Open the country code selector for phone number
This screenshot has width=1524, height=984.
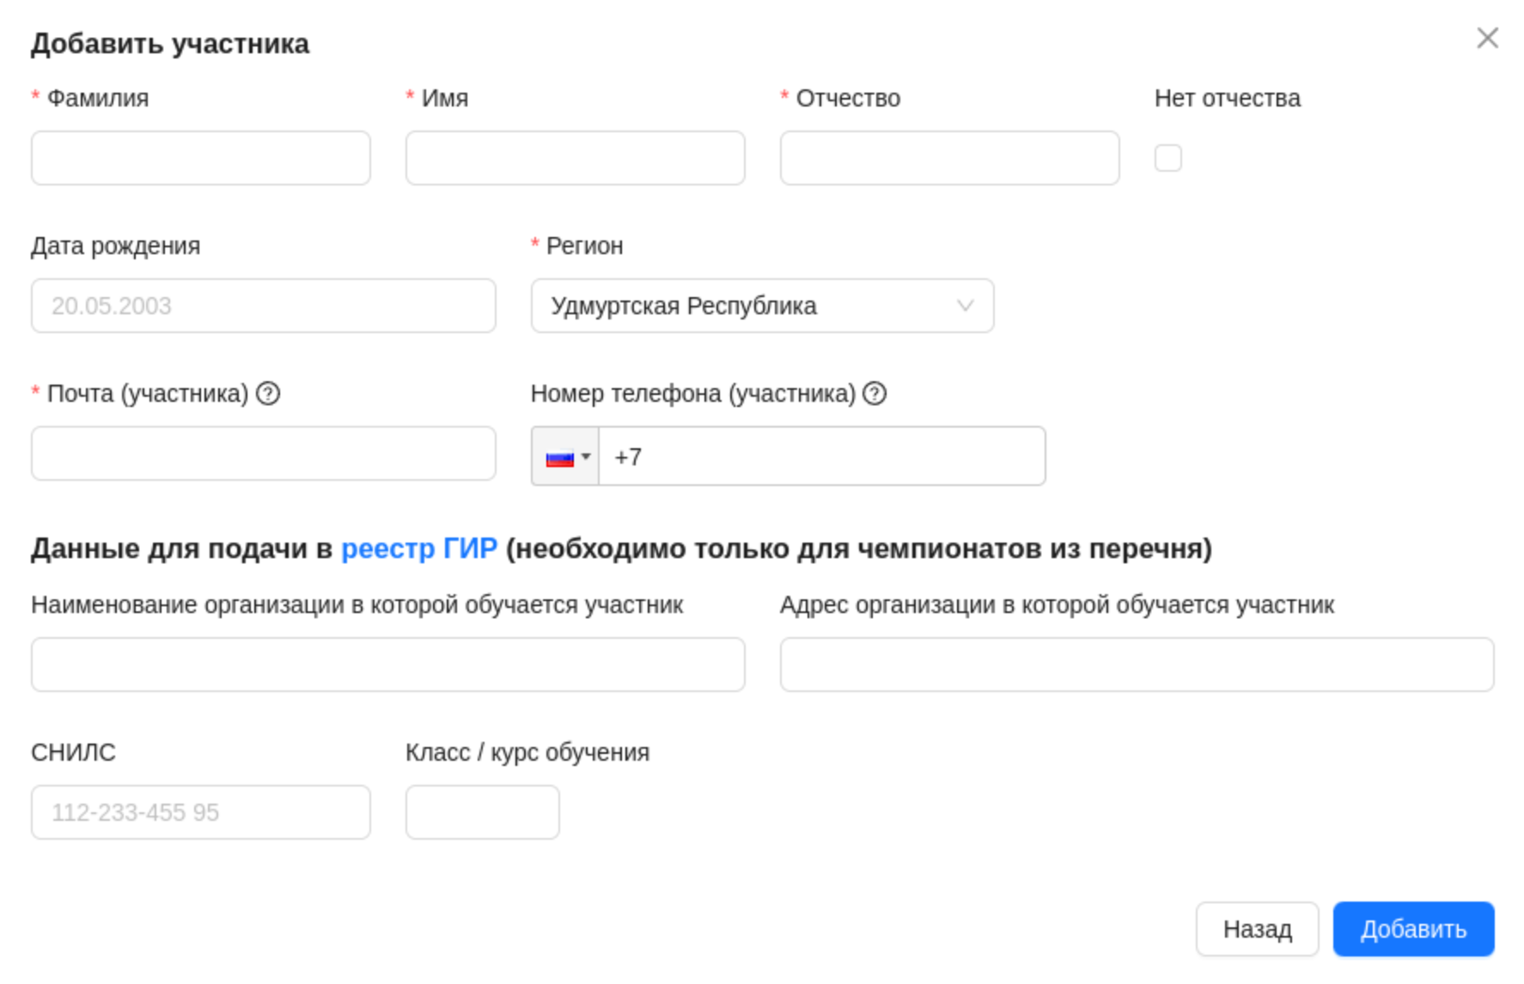[563, 456]
